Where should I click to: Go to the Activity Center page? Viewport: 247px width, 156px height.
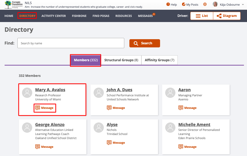53,16
